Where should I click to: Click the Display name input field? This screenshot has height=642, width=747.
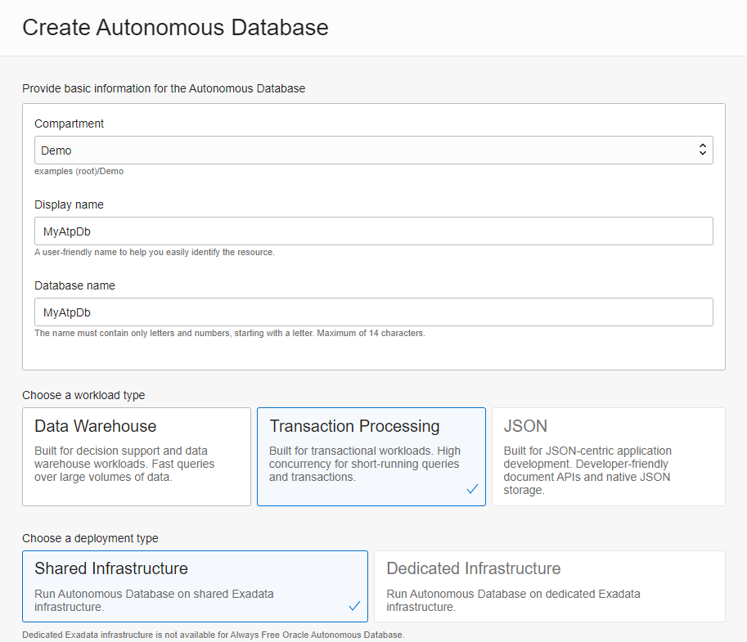(373, 231)
